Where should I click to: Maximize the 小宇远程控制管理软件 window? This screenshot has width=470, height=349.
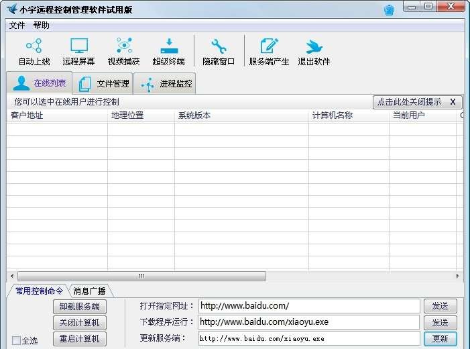click(x=429, y=6)
